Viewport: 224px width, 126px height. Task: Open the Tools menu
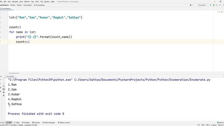(37, 1)
